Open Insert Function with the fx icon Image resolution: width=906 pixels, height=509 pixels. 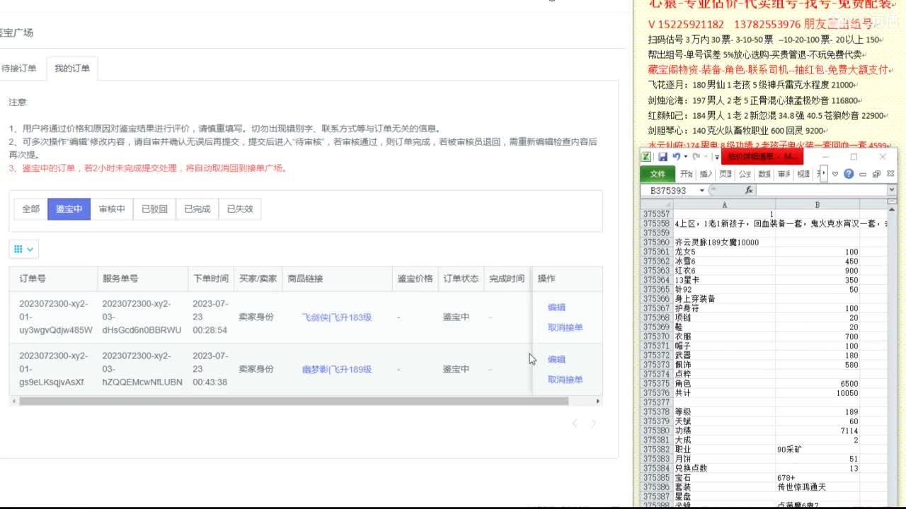coord(750,190)
